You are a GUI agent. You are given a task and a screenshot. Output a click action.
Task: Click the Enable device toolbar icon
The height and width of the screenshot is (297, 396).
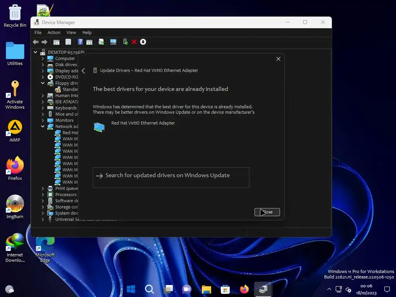click(125, 42)
